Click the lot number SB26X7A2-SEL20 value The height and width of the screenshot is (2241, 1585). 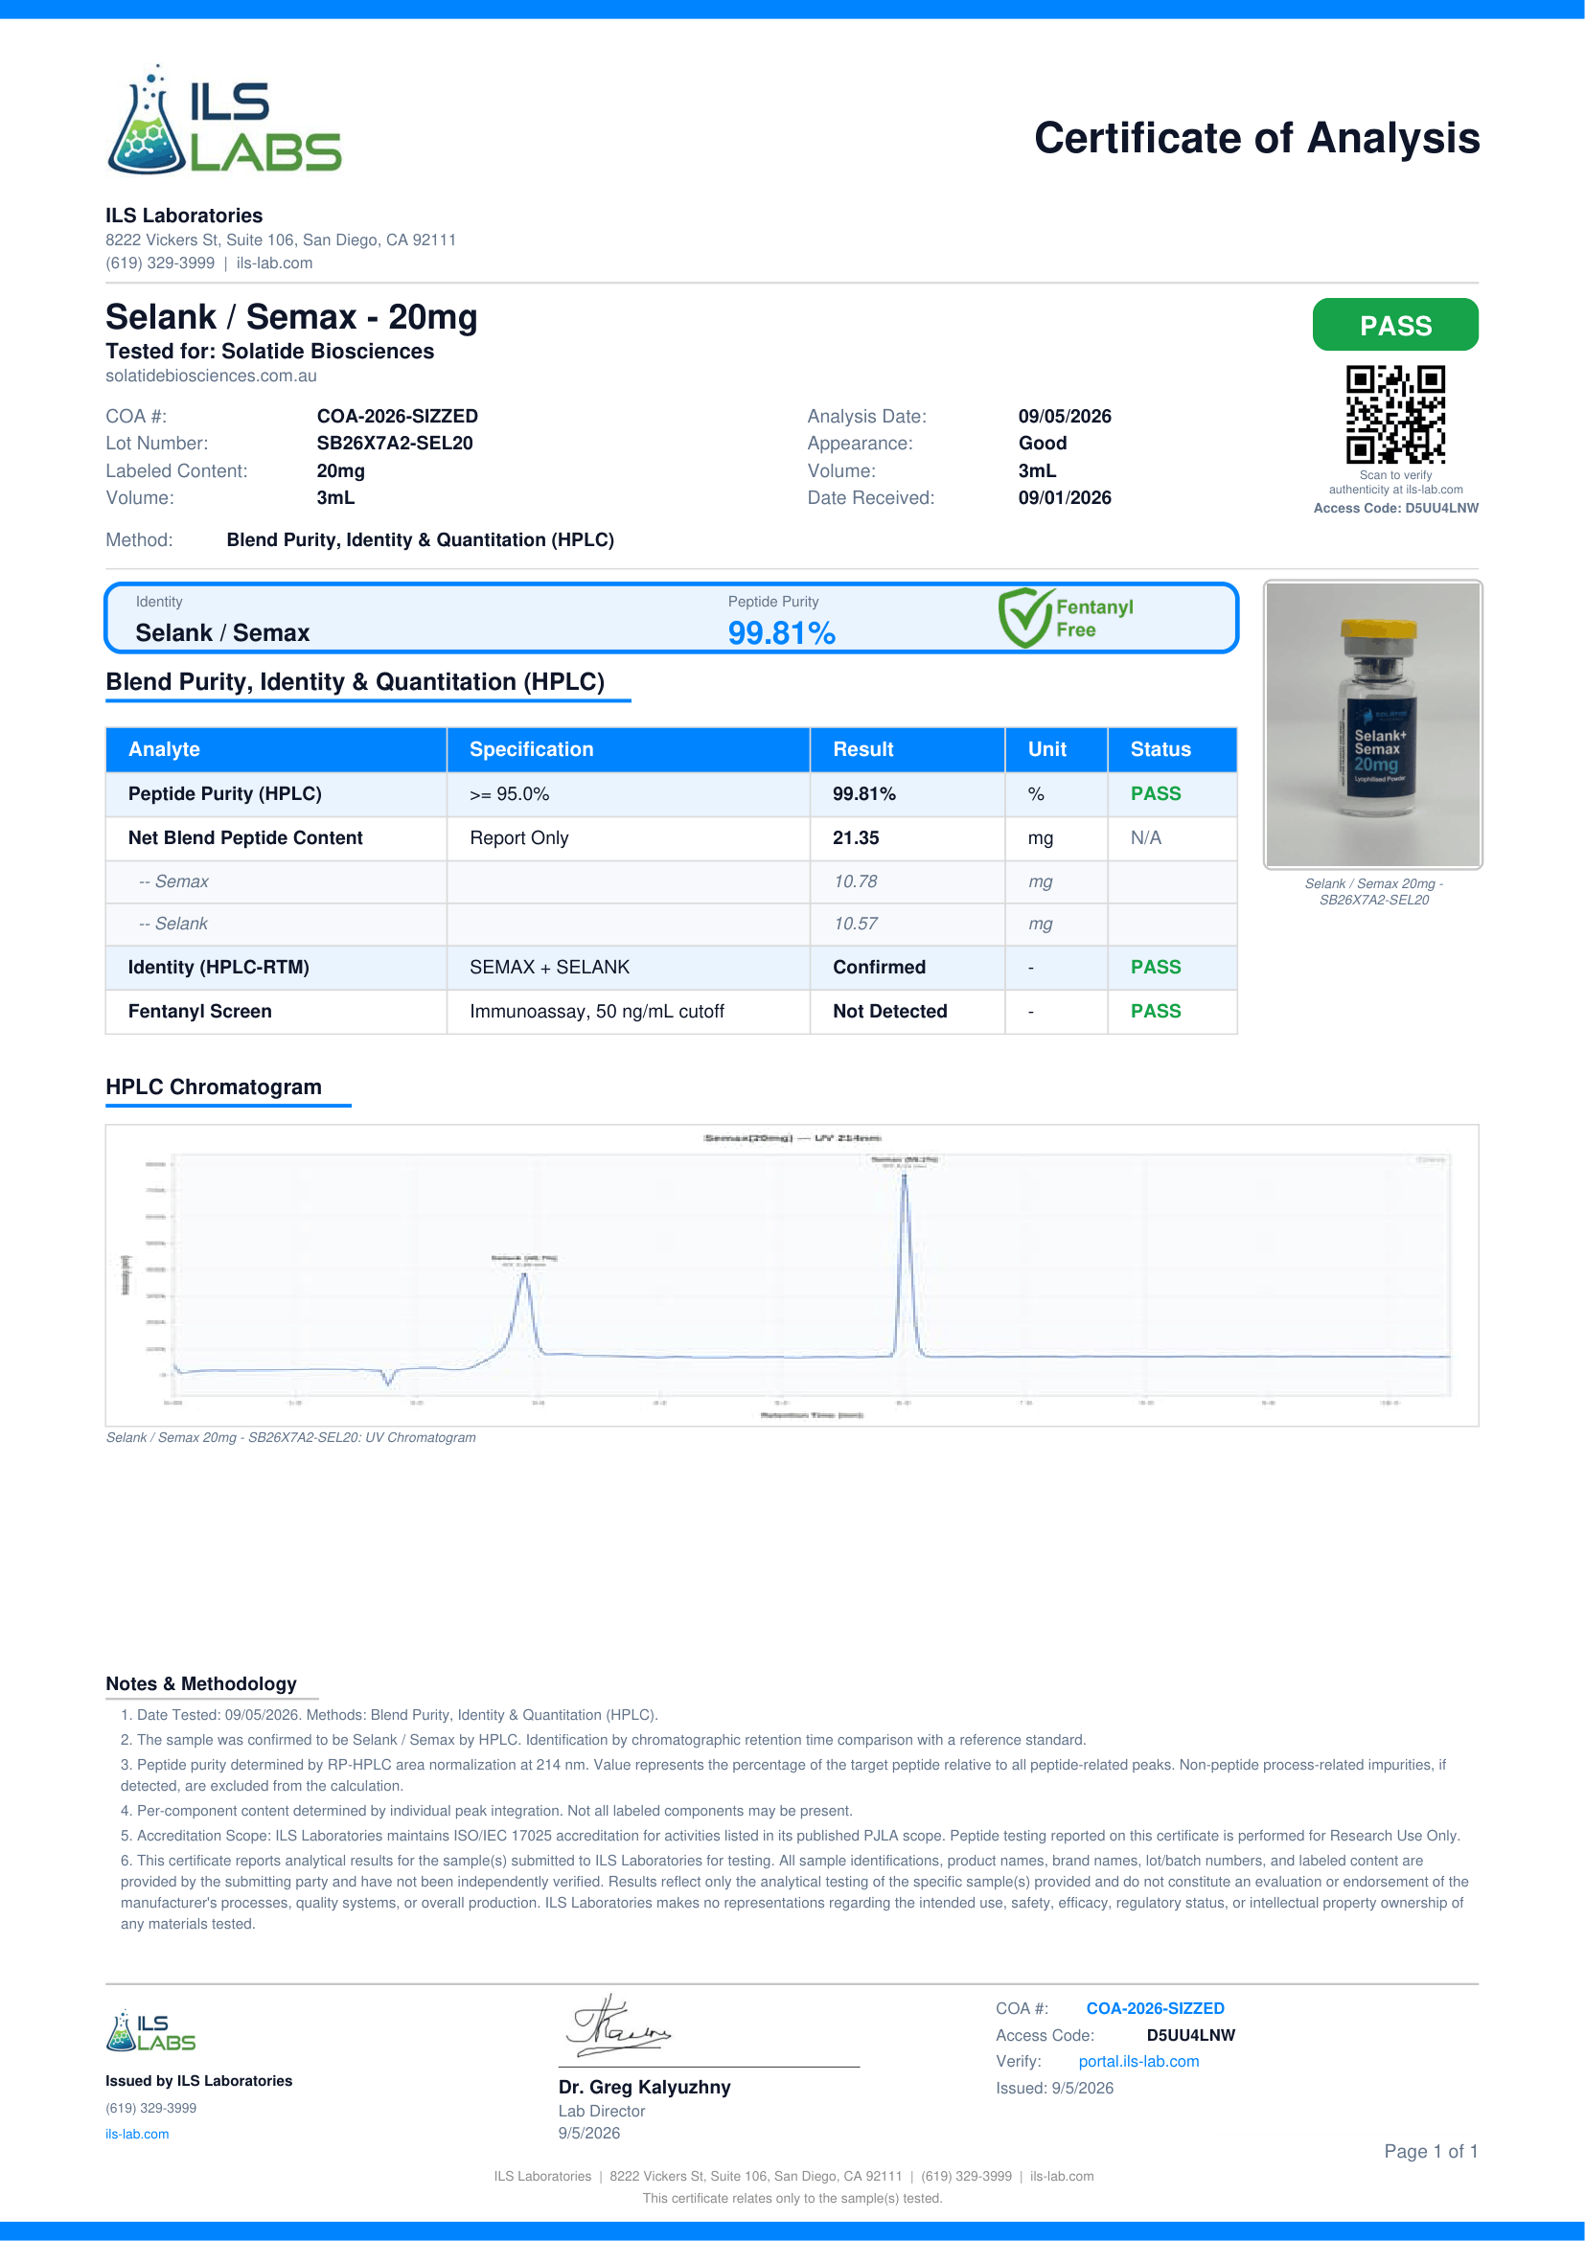tap(394, 444)
